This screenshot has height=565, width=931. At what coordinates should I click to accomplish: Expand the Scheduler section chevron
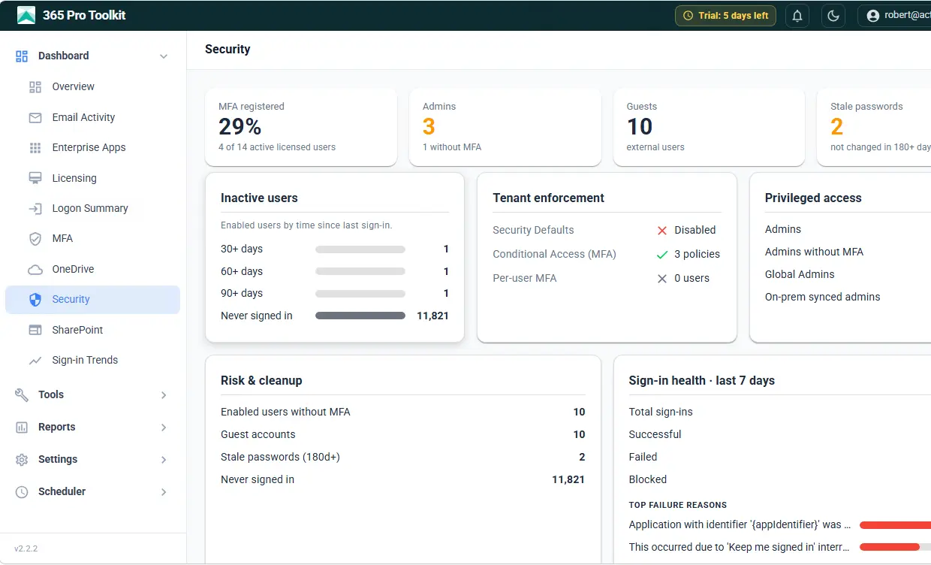(x=164, y=492)
